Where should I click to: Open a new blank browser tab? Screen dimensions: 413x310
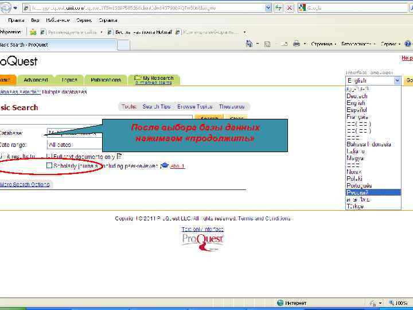coord(123,45)
